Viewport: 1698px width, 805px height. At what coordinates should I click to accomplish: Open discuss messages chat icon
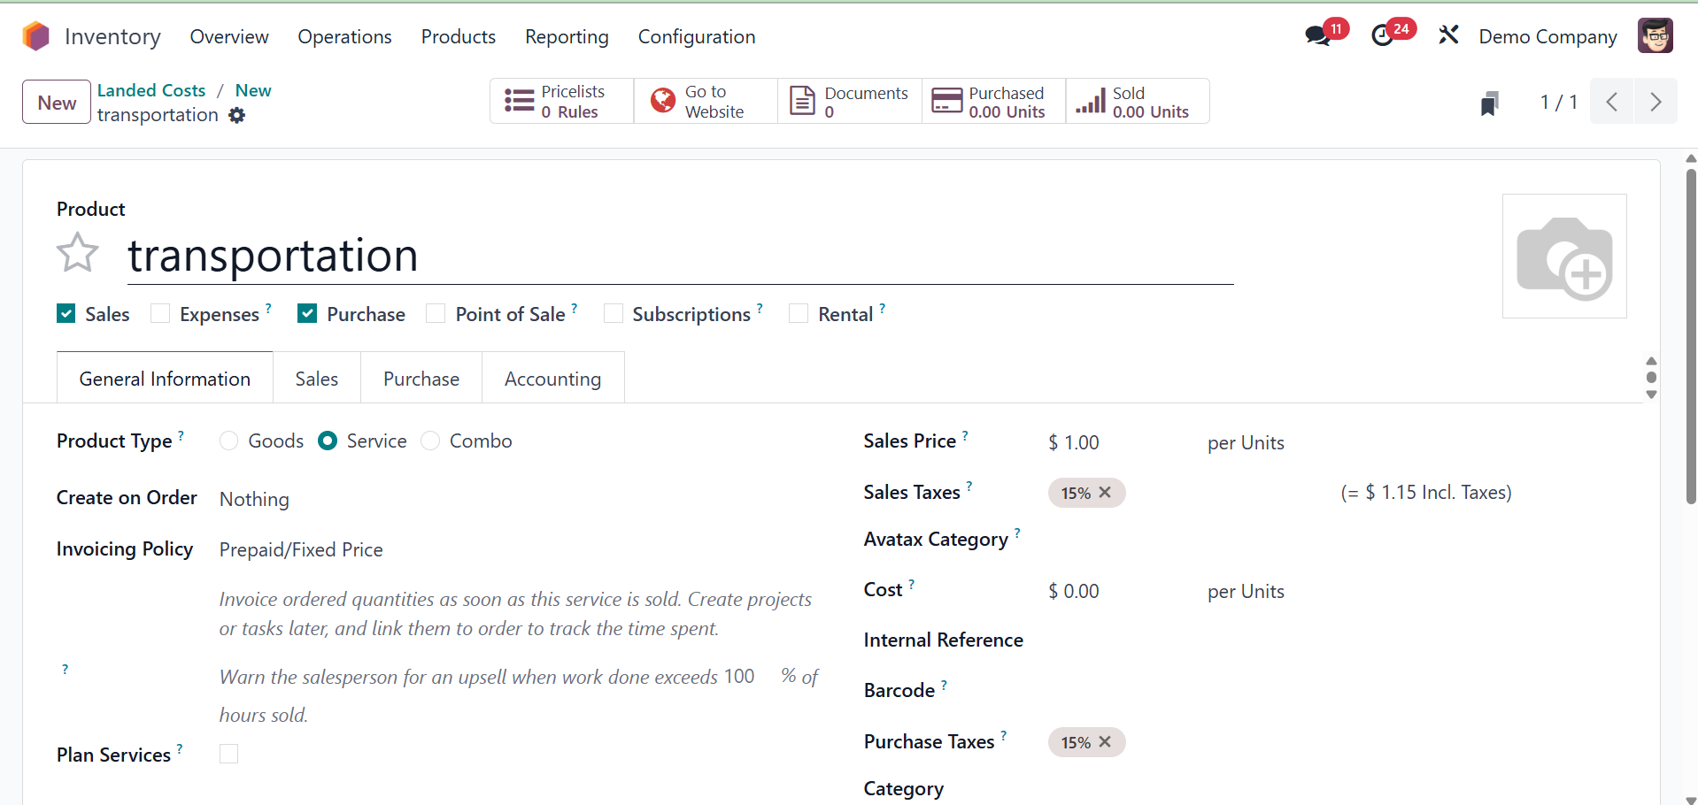[x=1317, y=36]
